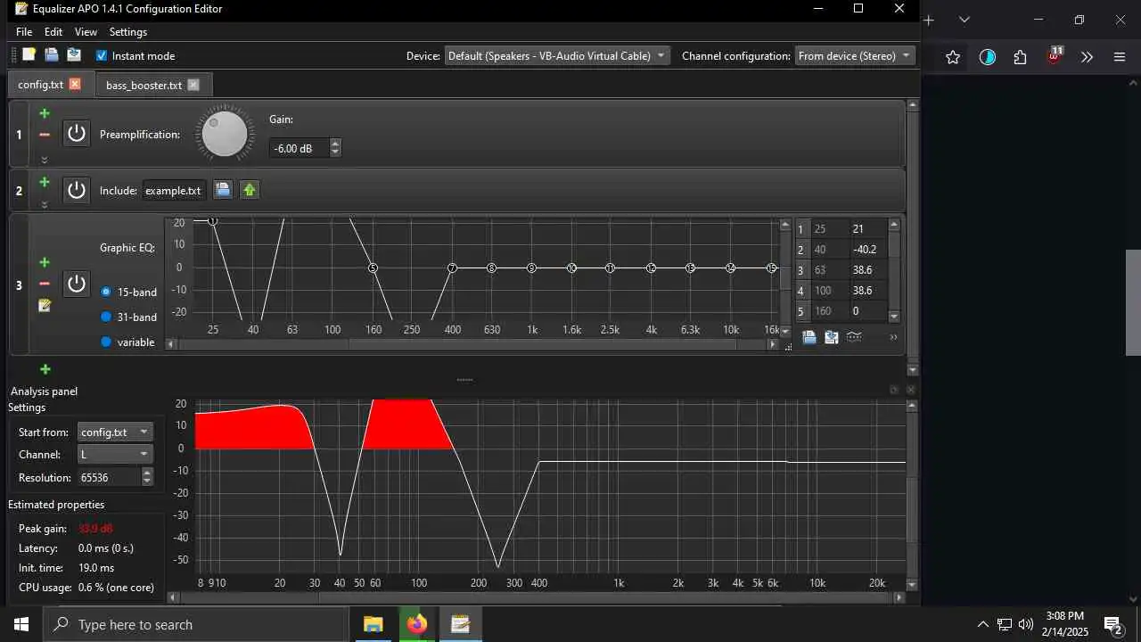This screenshot has width=1141, height=642.
Task: Open the browser tab list dropdown chevron
Action: tap(964, 20)
